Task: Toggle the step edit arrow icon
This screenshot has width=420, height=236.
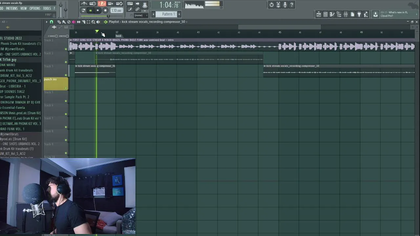Action: pos(137,4)
